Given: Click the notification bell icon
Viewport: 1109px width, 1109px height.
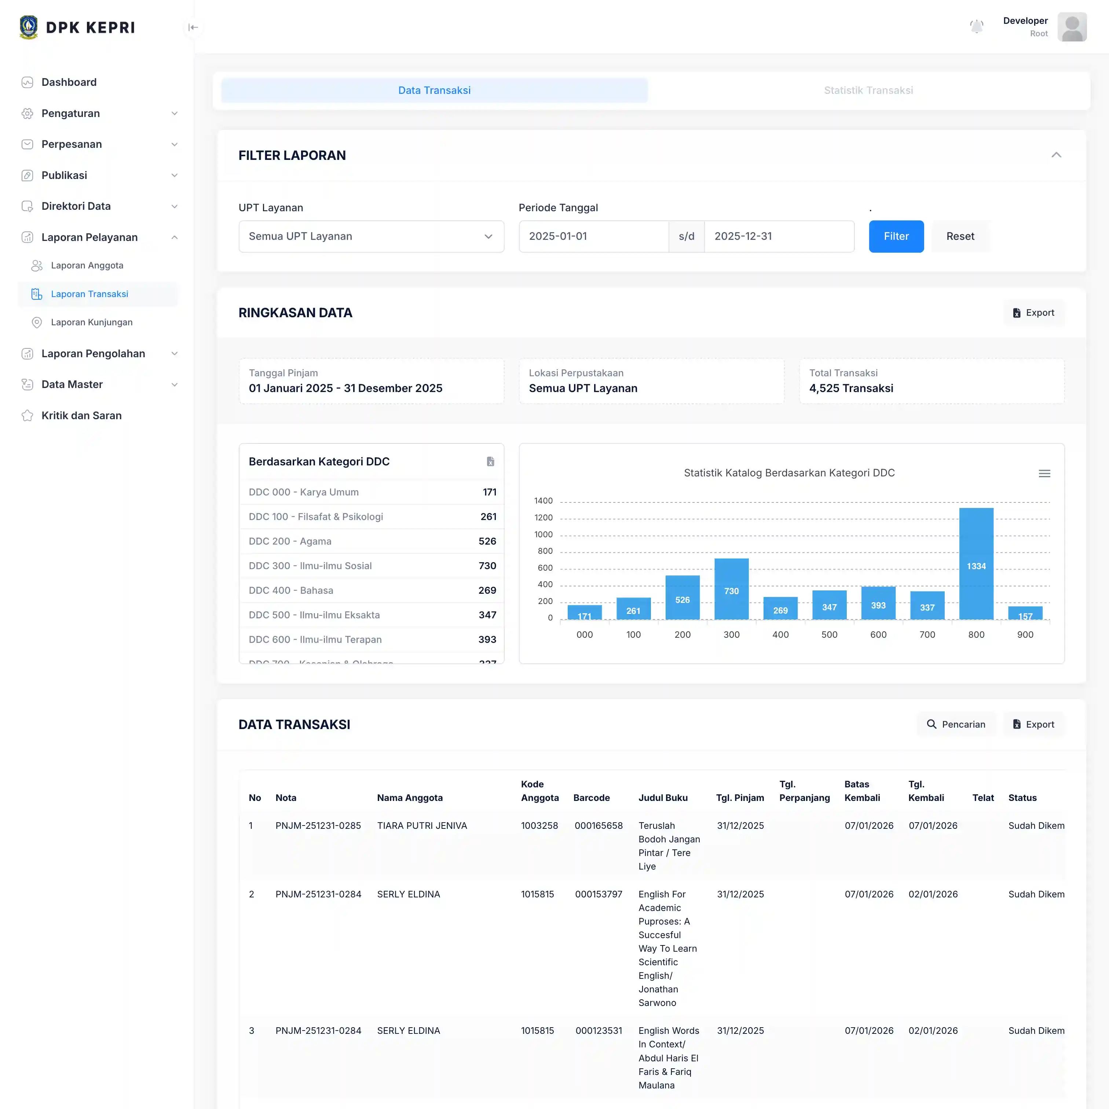Looking at the screenshot, I should point(976,26).
